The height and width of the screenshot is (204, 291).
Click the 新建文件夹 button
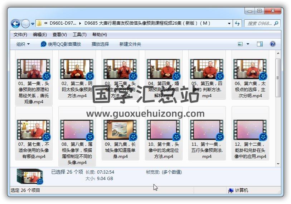point(130,44)
